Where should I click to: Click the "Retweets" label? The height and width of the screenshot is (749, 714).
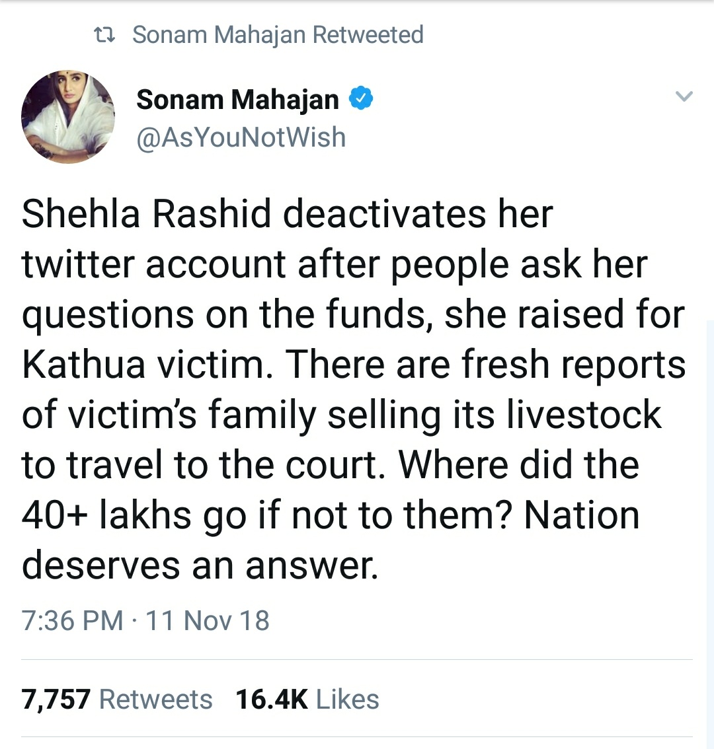point(155,699)
